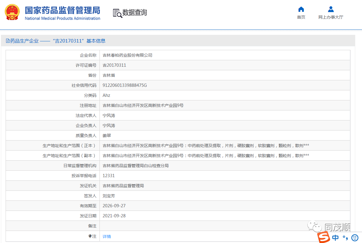Click the data query magnifier document icon
The height and width of the screenshot is (243, 362).
[x=117, y=13]
